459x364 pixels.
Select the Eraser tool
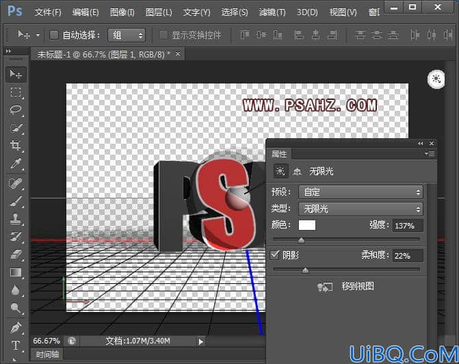pyautogui.click(x=16, y=255)
